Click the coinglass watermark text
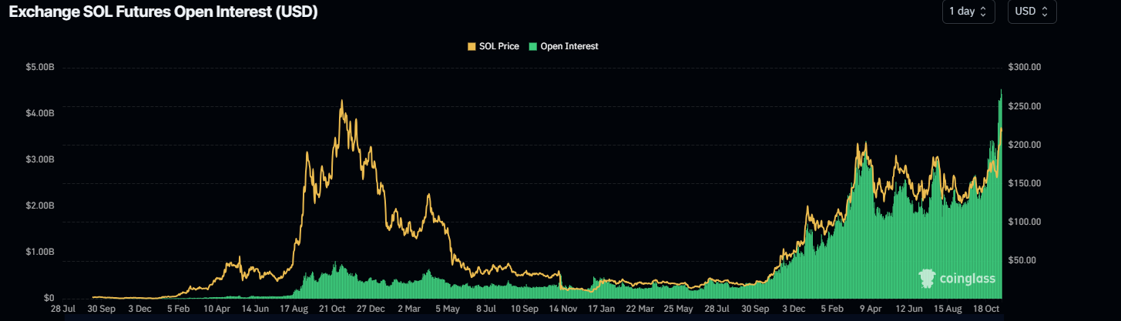Image resolution: width=1121 pixels, height=321 pixels. coord(967,279)
